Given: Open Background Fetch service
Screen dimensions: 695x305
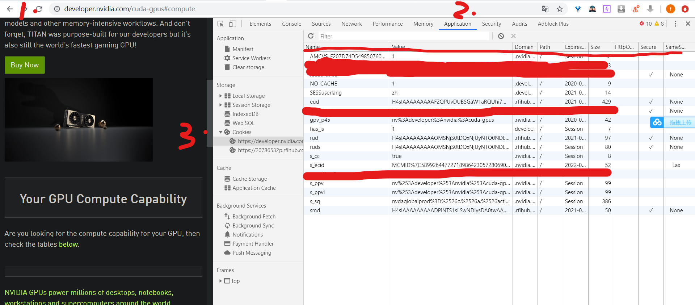Looking at the screenshot, I should [254, 217].
